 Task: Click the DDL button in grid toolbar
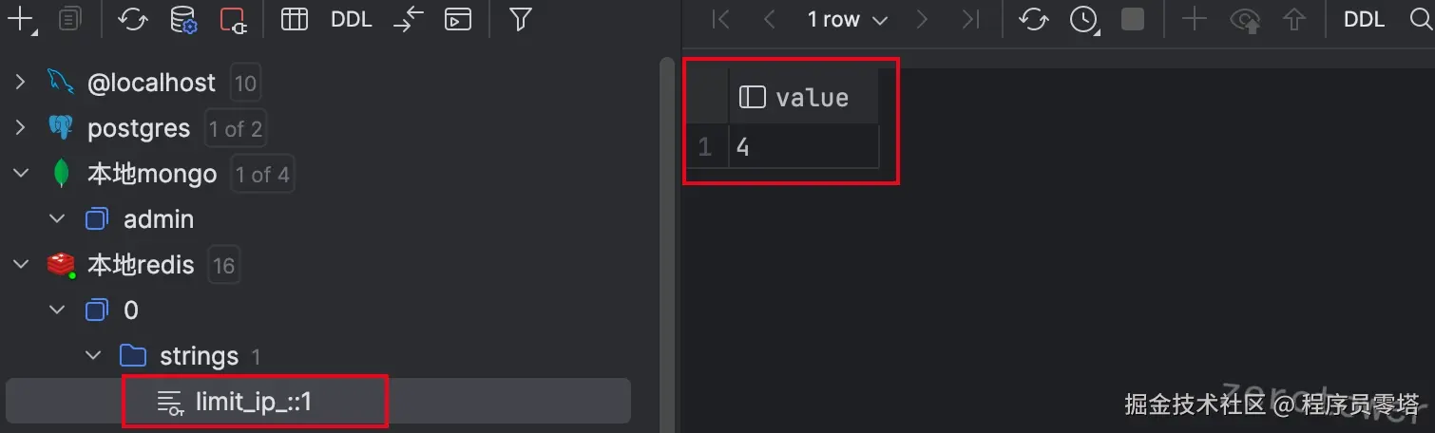click(1364, 19)
